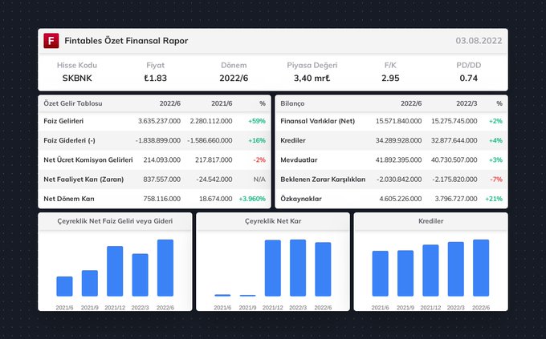Select the Faiz Gelirleri row label

coord(63,121)
